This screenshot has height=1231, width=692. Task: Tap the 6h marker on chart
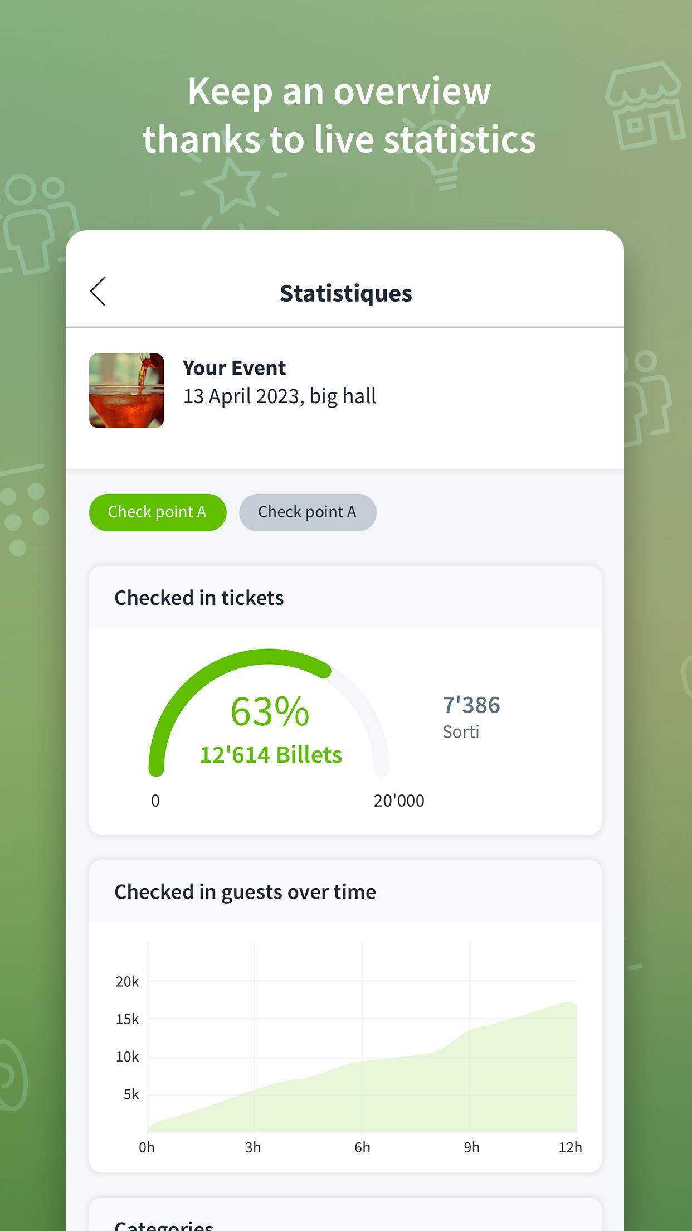[x=362, y=1147]
